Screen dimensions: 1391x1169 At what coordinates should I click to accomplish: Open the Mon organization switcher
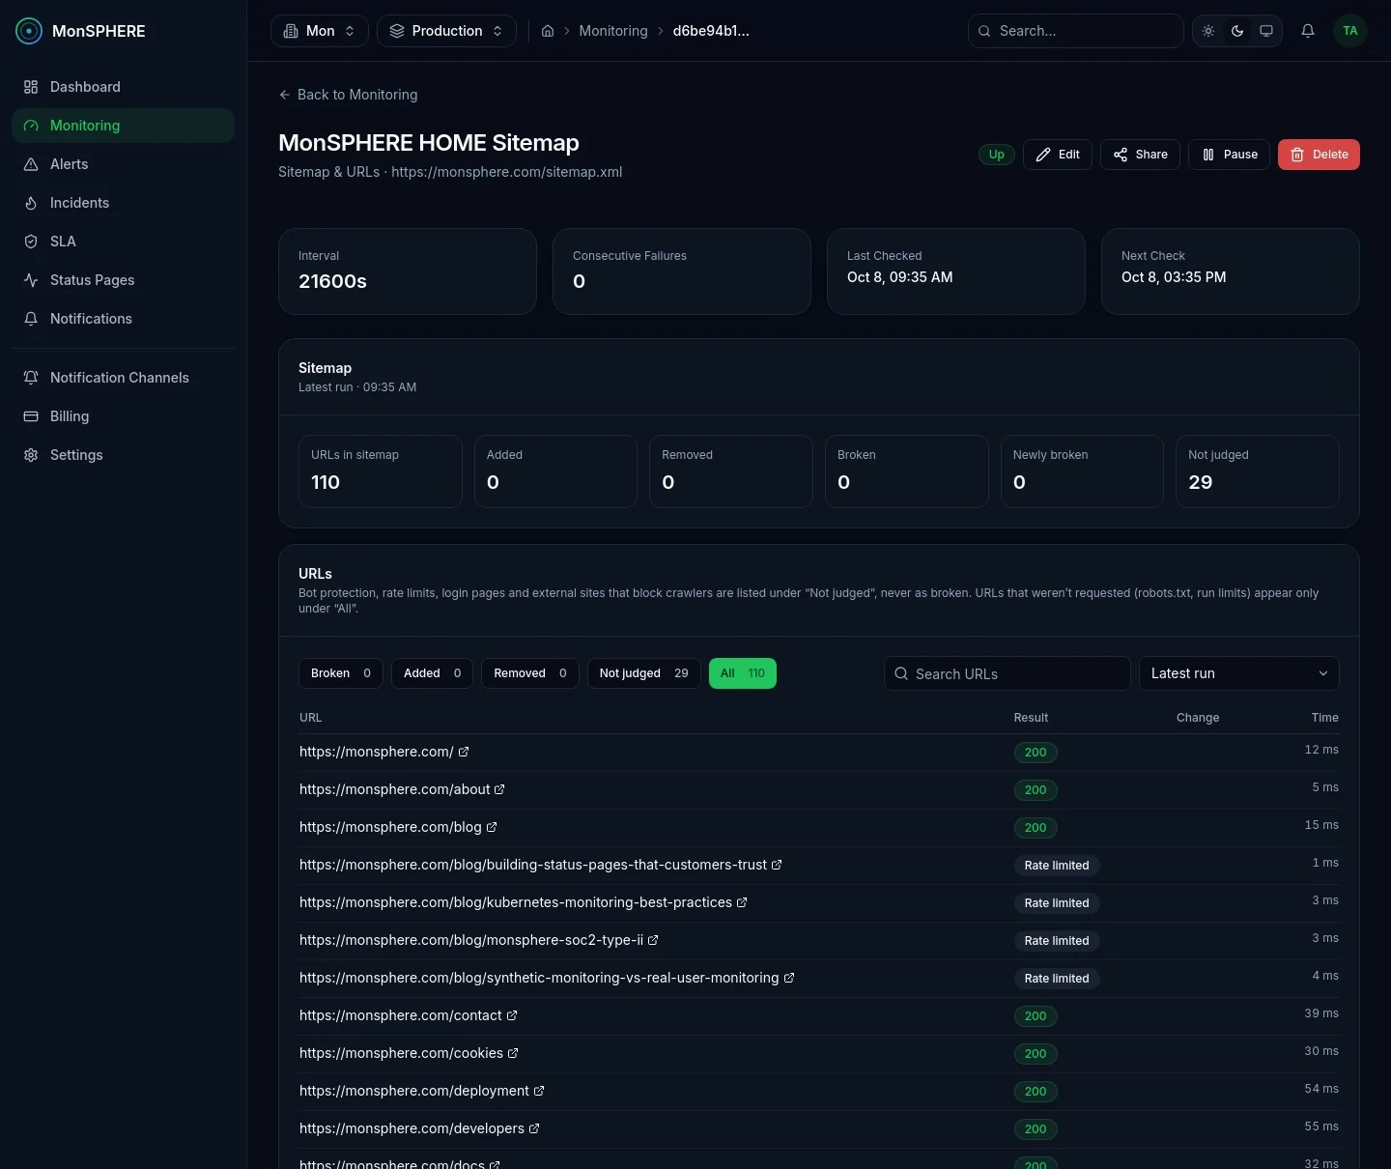point(320,31)
